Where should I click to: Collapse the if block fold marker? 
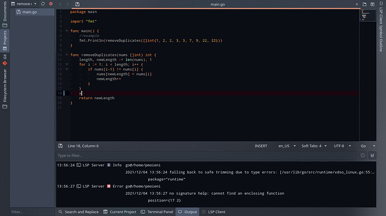[x=67, y=69]
